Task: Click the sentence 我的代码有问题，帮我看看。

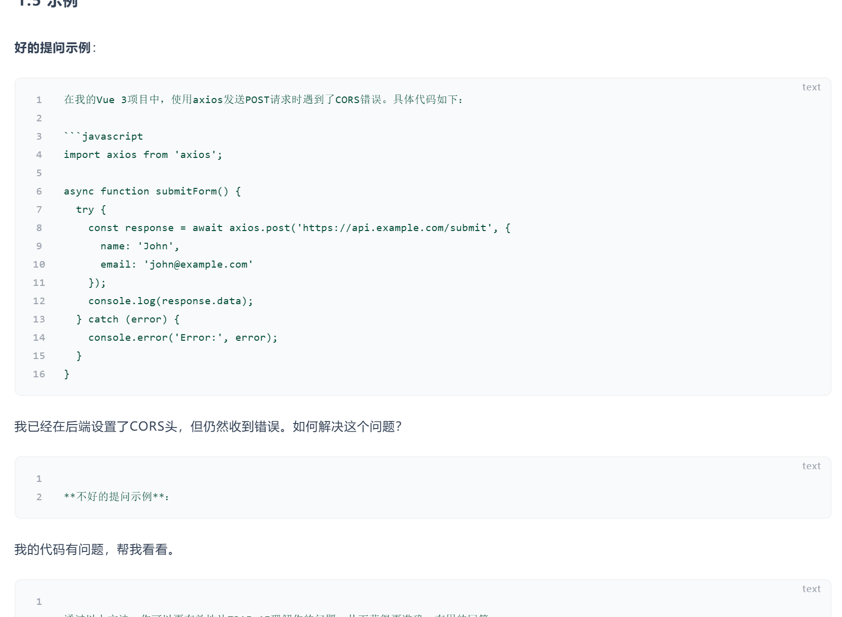Action: coord(95,549)
